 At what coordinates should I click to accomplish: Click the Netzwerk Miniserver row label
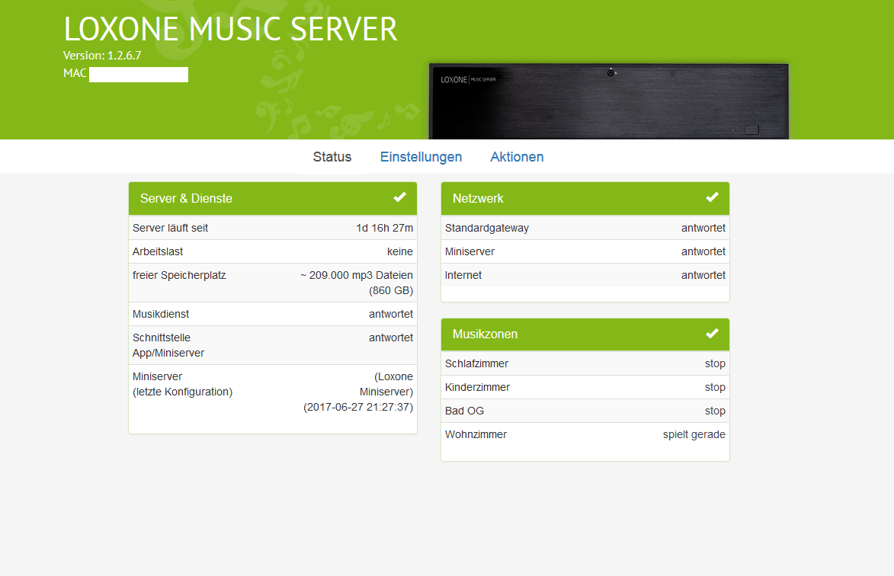(469, 251)
